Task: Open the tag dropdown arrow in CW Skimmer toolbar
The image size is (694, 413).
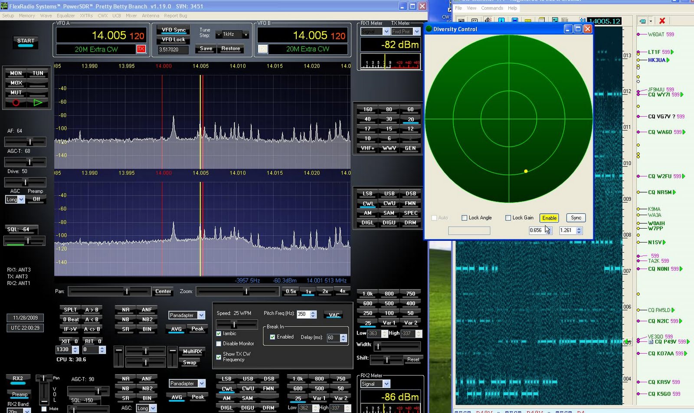Action: click(651, 21)
